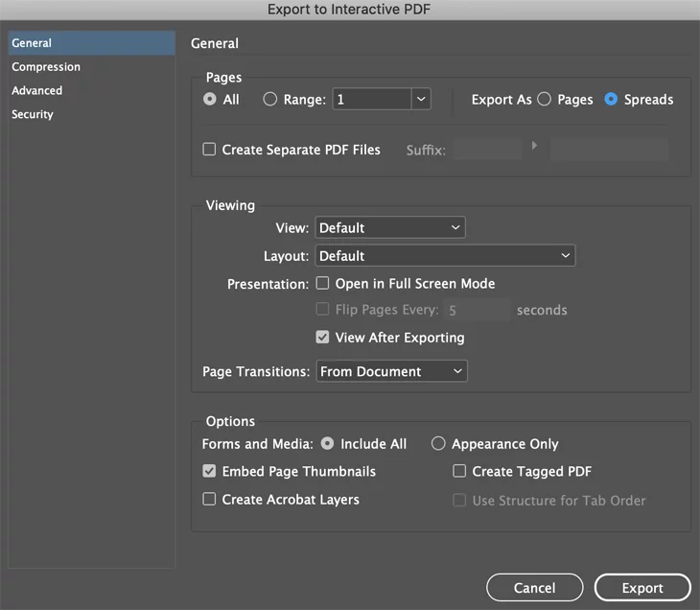700x610 pixels.
Task: Select the All pages radio button
Action: (210, 99)
